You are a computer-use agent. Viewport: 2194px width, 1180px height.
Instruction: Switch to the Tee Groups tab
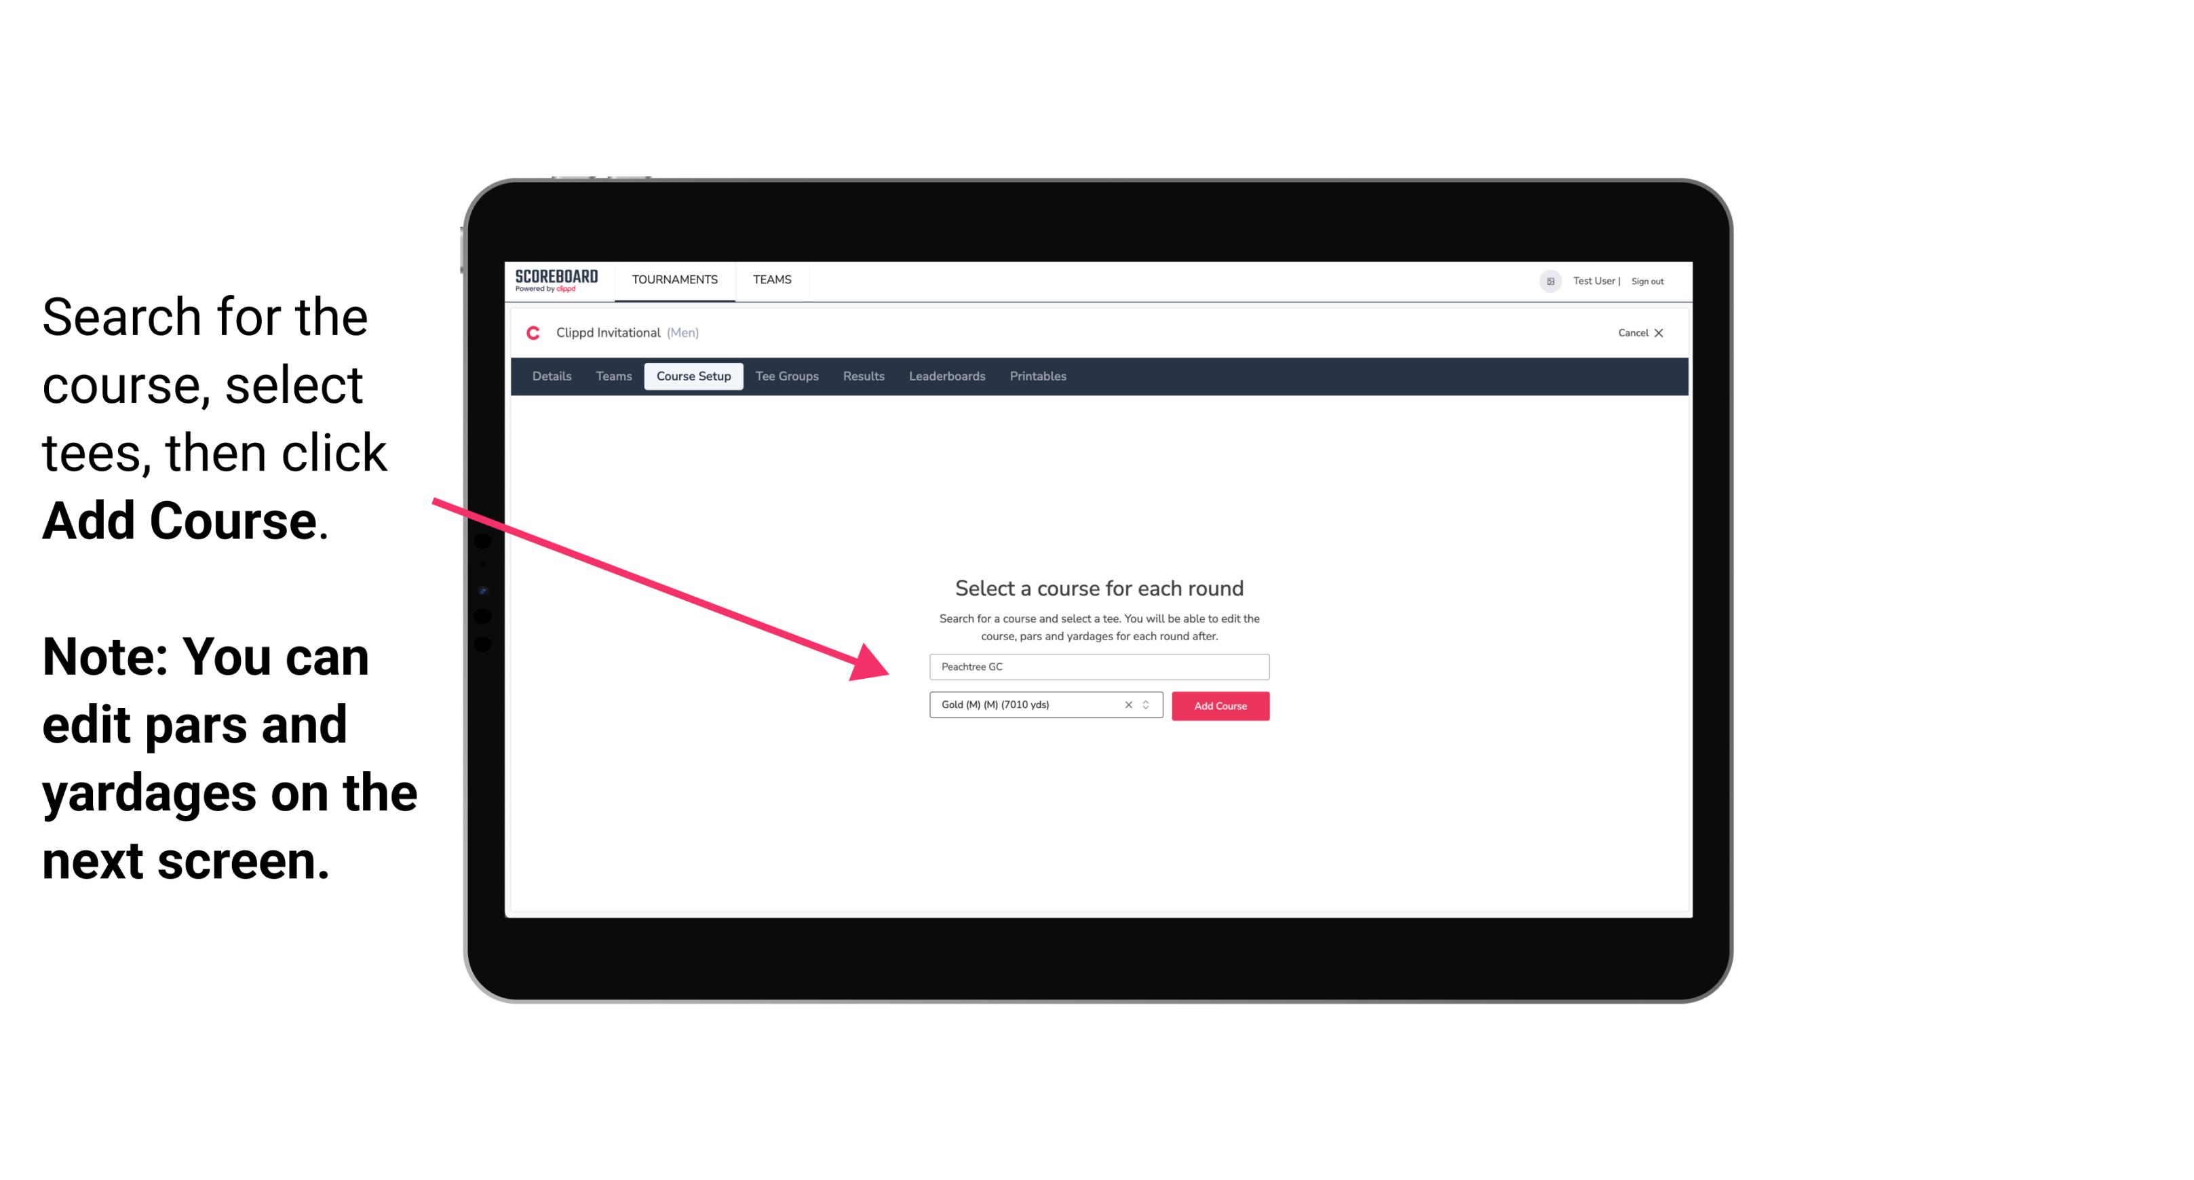pos(785,376)
